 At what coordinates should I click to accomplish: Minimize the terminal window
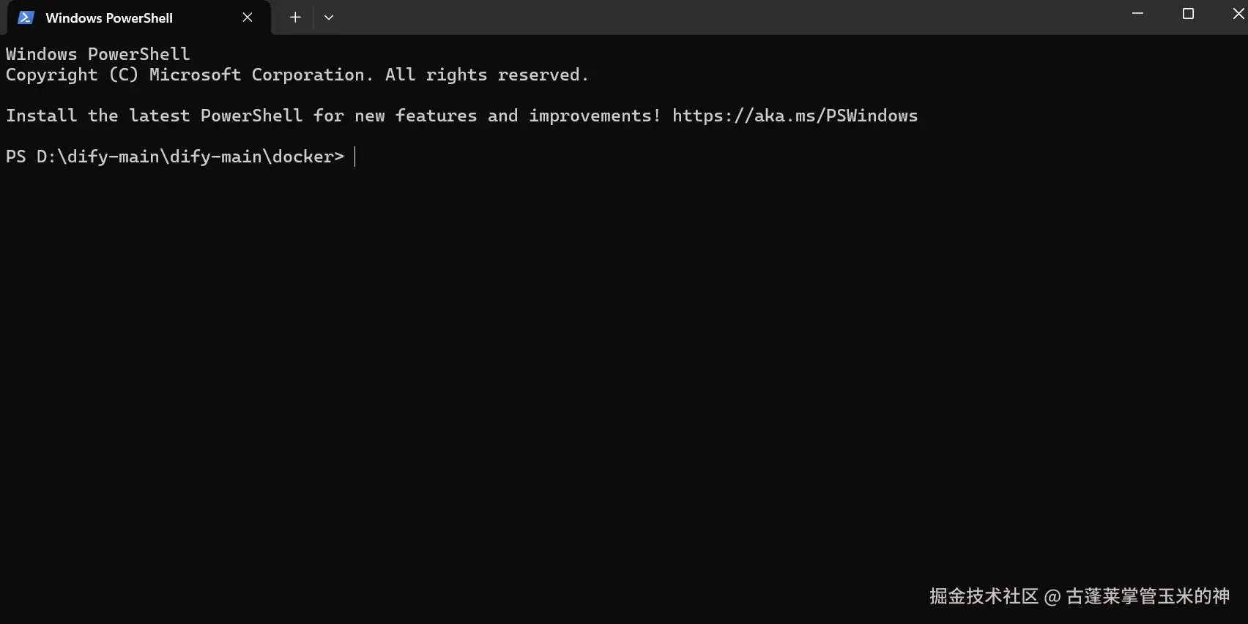pyautogui.click(x=1137, y=14)
